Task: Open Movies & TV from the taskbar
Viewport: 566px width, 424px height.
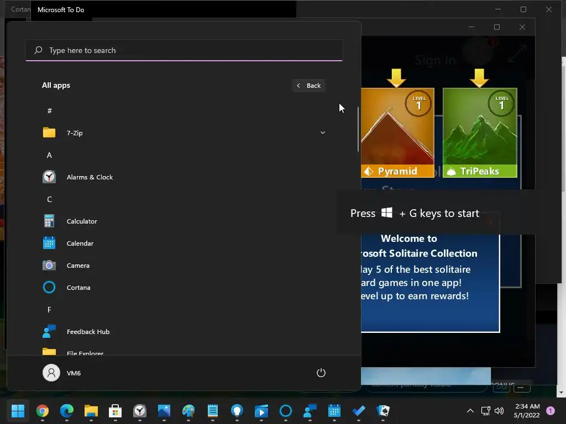Action: tap(261, 410)
